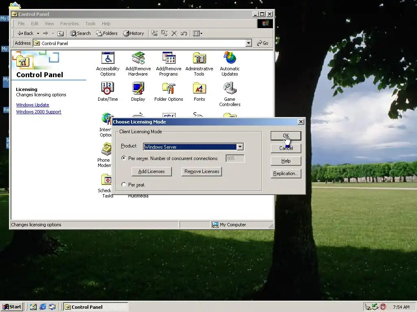Click the History toolbar button
The height and width of the screenshot is (312, 417).
tap(134, 33)
